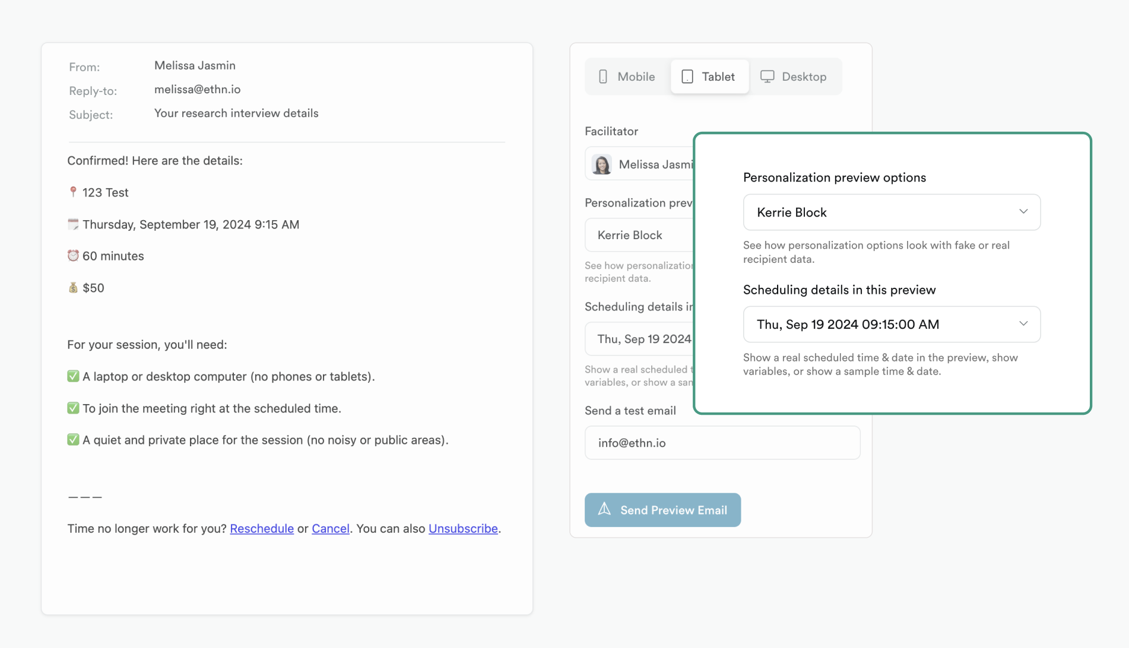Viewport: 1129px width, 648px height.
Task: Open the Thu, Sep 19 2024 09:15:00 AM dropdown
Action: tap(892, 325)
